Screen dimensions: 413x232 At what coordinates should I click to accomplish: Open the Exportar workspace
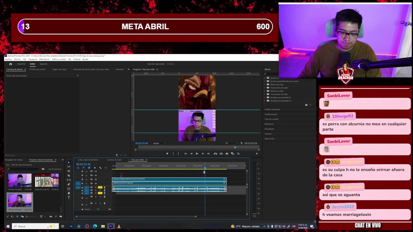44,64
